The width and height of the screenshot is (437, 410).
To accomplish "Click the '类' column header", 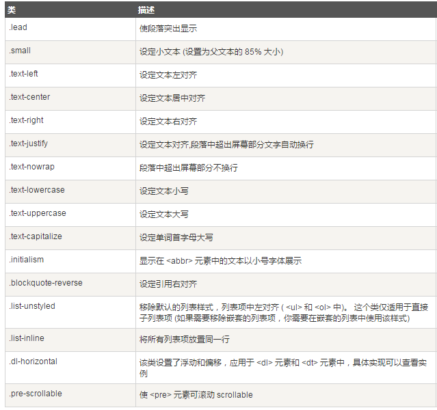I will (70, 10).
